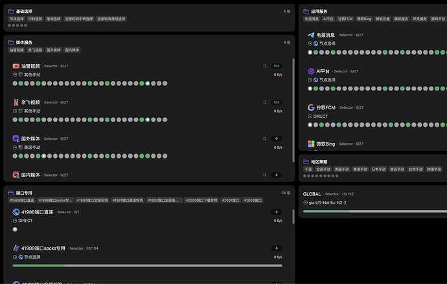
Task: Click the Telegram icon of 电报消息
Action: [x=311, y=35]
